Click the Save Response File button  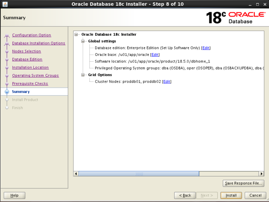(x=243, y=183)
